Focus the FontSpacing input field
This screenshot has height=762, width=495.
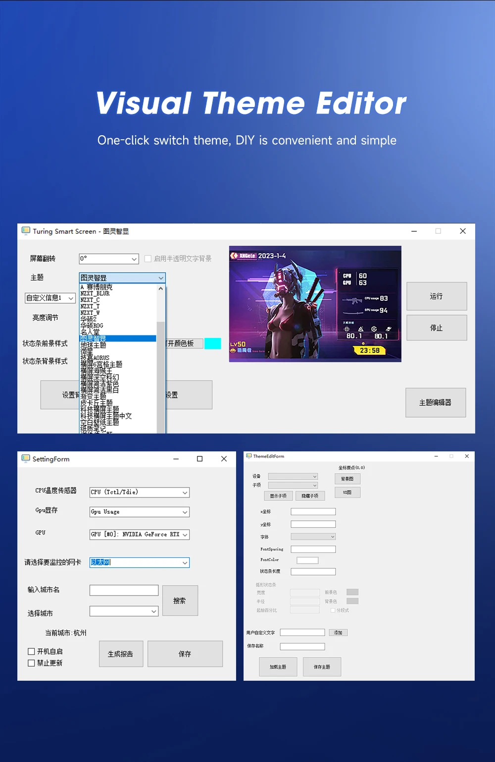click(313, 549)
